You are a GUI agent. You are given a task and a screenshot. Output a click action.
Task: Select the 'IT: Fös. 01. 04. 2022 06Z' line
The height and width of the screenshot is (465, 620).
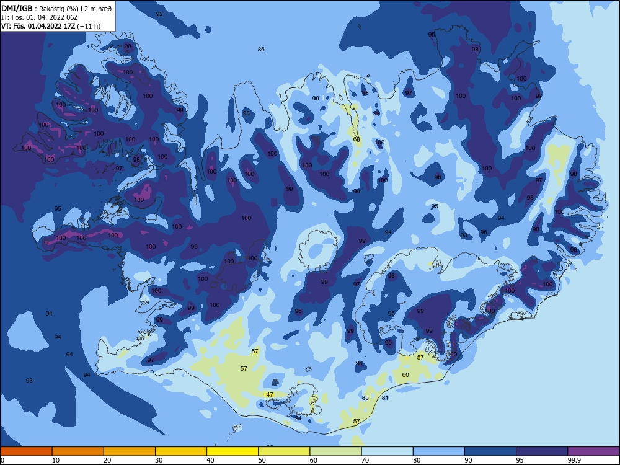[40, 18]
